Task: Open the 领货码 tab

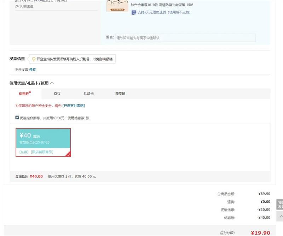Action: 120,94
